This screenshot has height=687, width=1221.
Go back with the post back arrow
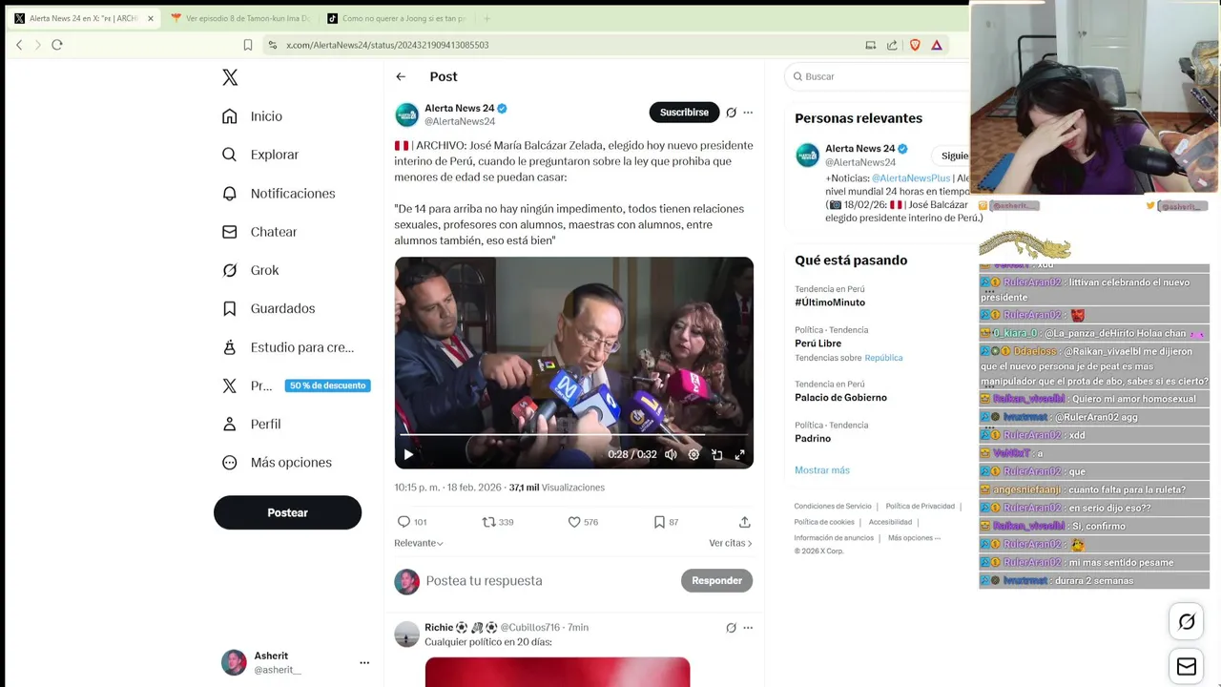coord(401,76)
